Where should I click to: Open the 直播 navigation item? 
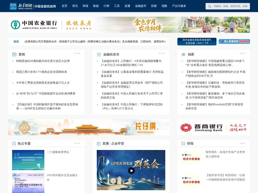(127, 6)
